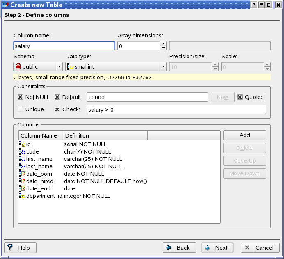284x259 pixels.
Task: Increase Array dimensions with up arrow
Action: pyautogui.click(x=163, y=44)
